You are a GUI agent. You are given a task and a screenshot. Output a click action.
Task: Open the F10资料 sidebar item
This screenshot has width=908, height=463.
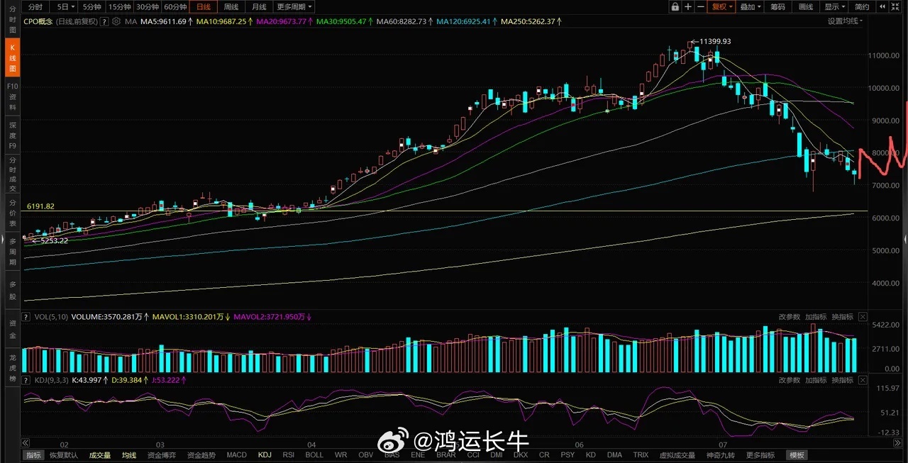(12, 96)
